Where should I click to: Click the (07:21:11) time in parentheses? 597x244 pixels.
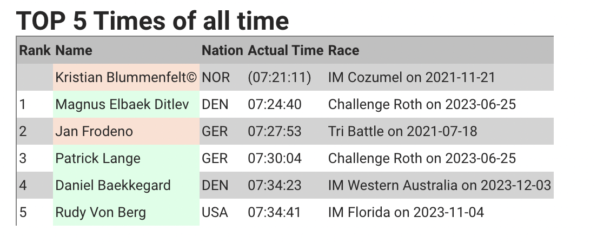pyautogui.click(x=280, y=77)
